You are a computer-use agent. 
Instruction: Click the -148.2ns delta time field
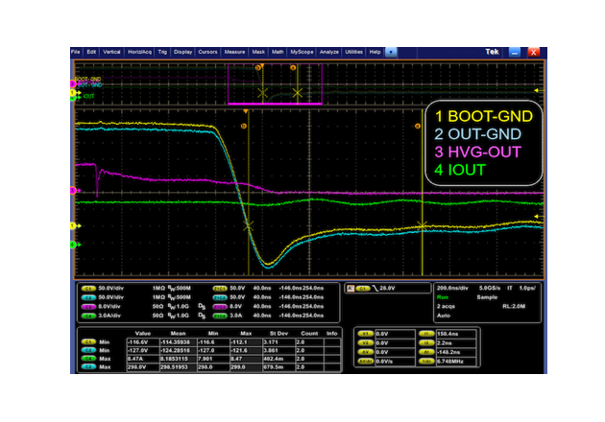click(x=456, y=352)
